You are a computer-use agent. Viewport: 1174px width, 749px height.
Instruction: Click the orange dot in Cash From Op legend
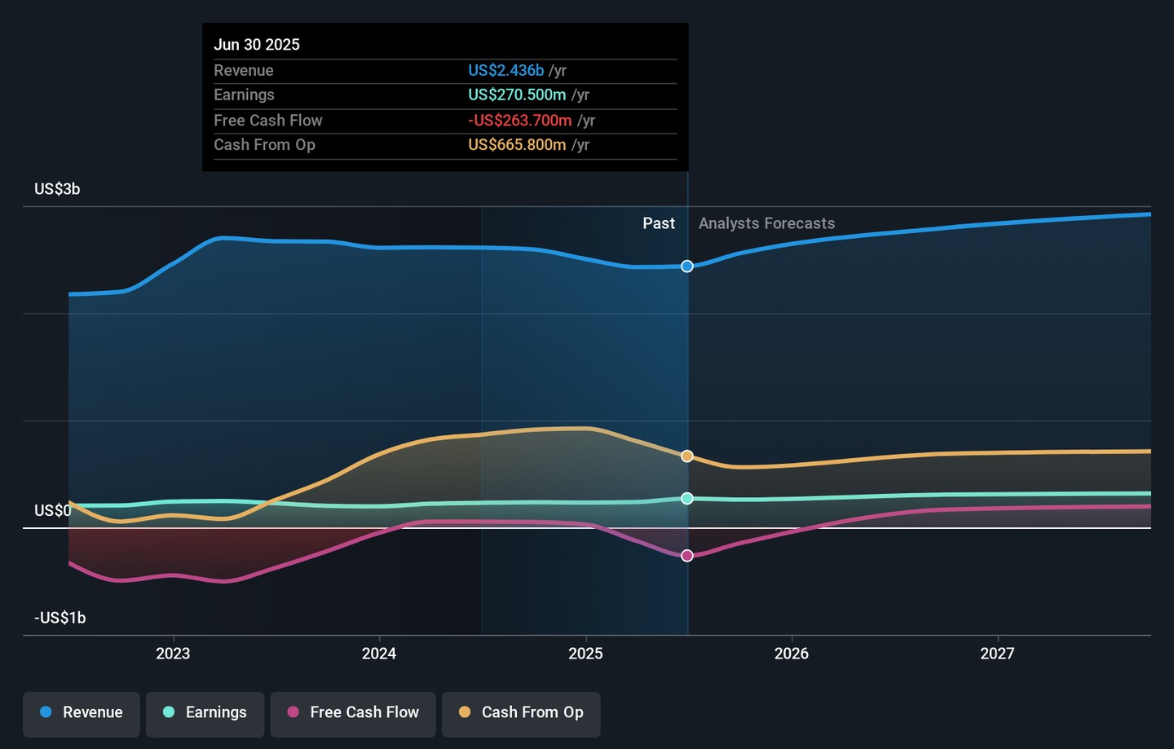pos(465,712)
